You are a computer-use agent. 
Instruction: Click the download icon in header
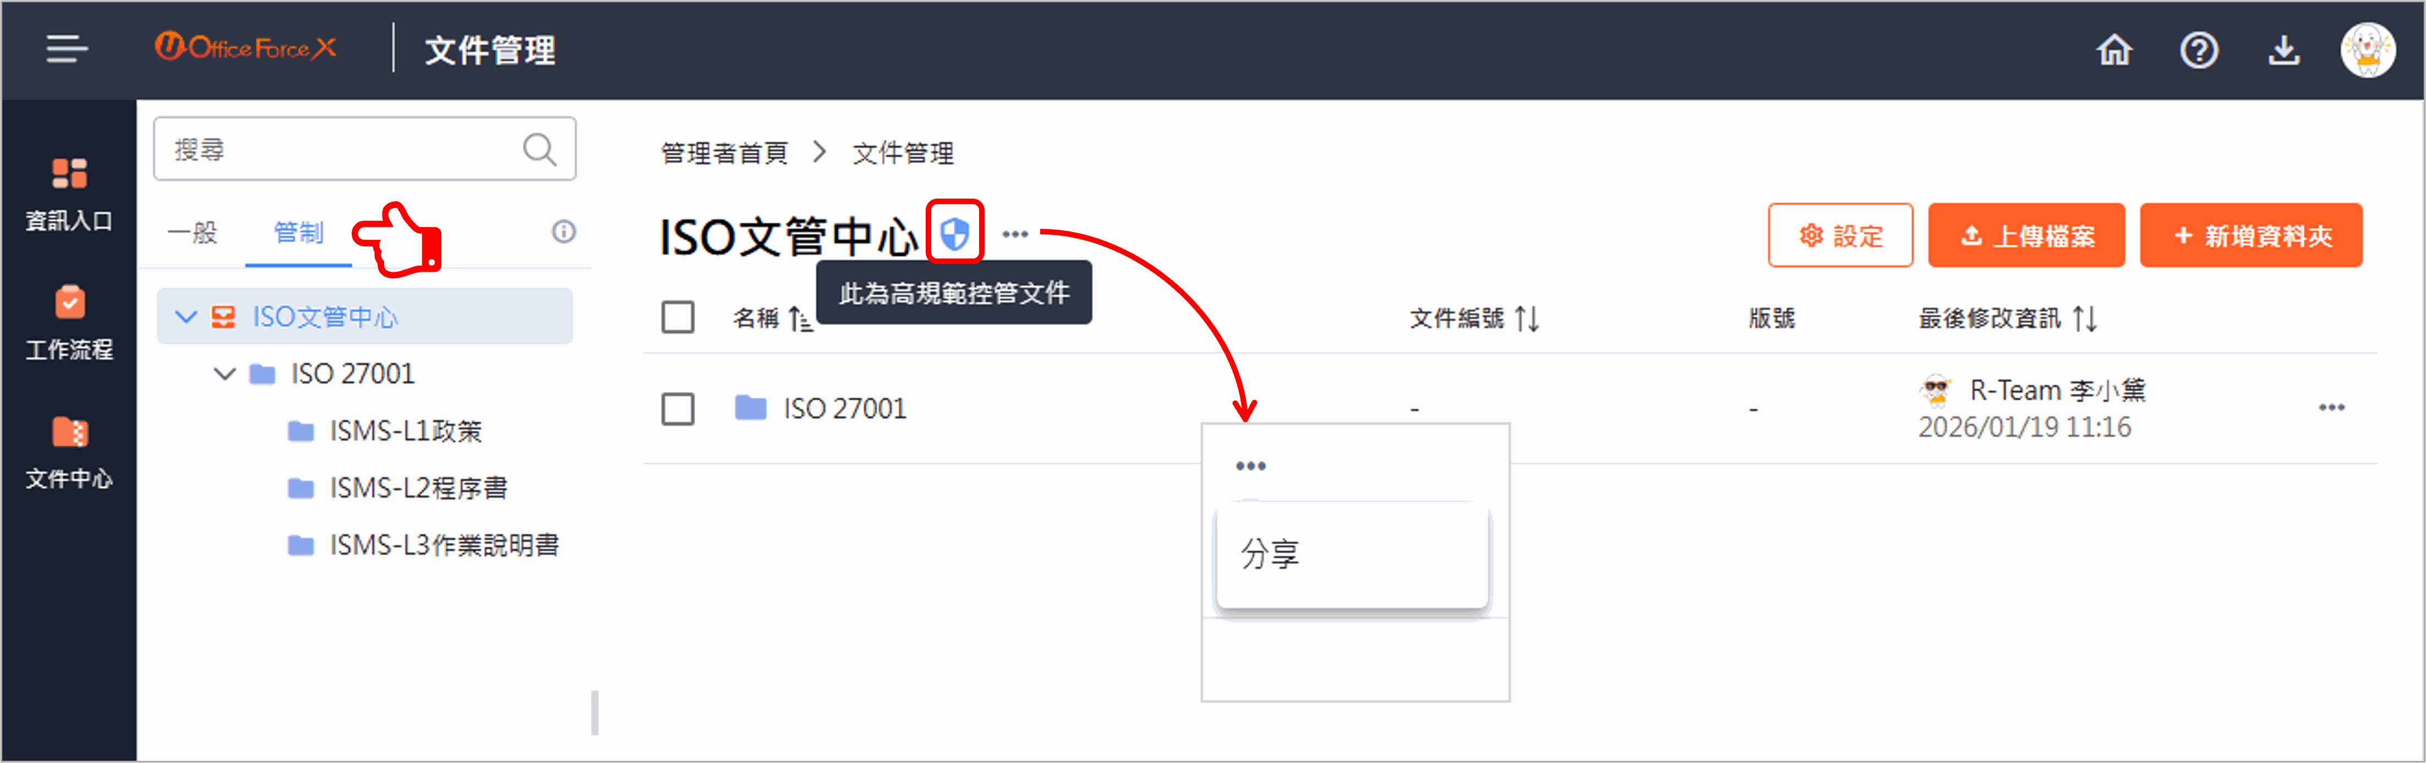click(2284, 50)
